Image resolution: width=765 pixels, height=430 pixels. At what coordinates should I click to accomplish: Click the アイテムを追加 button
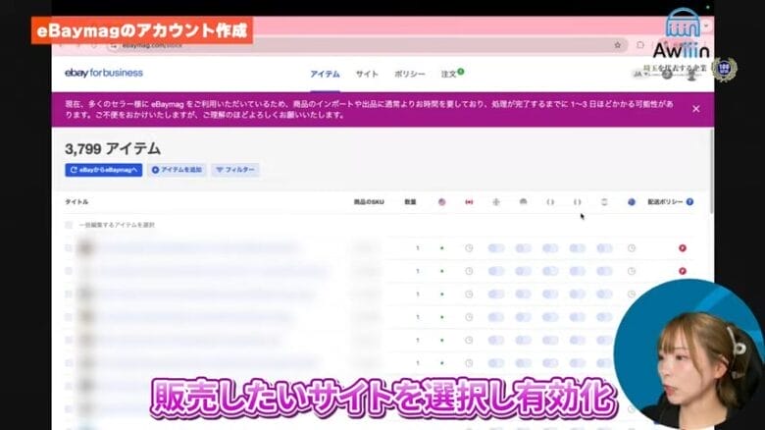tap(177, 170)
